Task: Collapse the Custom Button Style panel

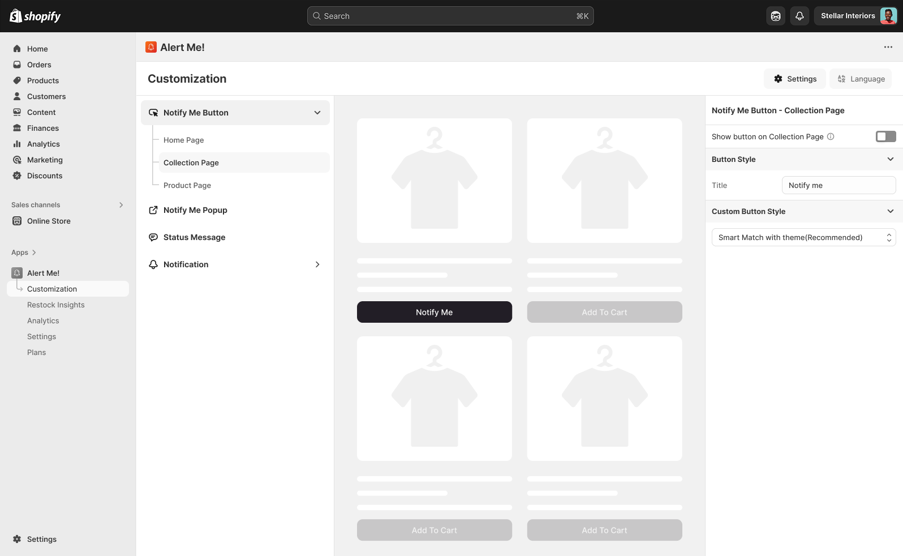Action: (x=891, y=211)
